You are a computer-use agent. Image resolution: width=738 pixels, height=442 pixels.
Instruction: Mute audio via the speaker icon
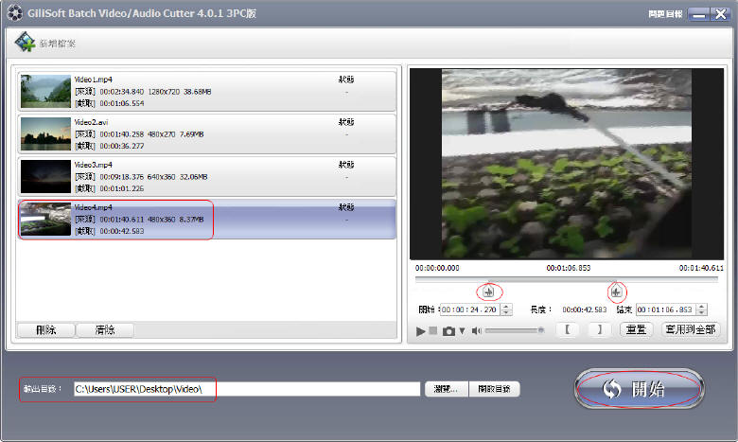coord(477,330)
